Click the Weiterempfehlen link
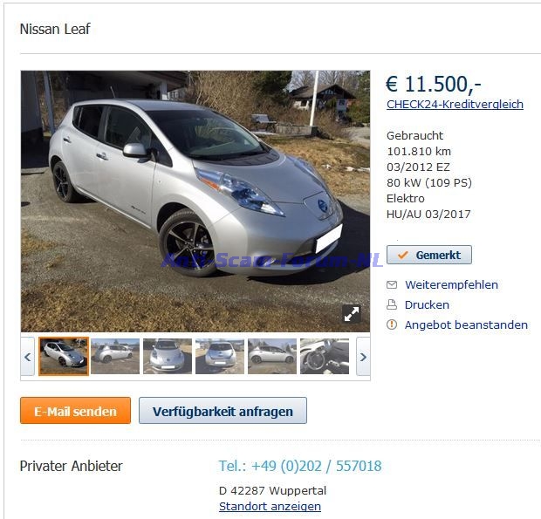Screen dimensions: 541x519 click(x=451, y=285)
